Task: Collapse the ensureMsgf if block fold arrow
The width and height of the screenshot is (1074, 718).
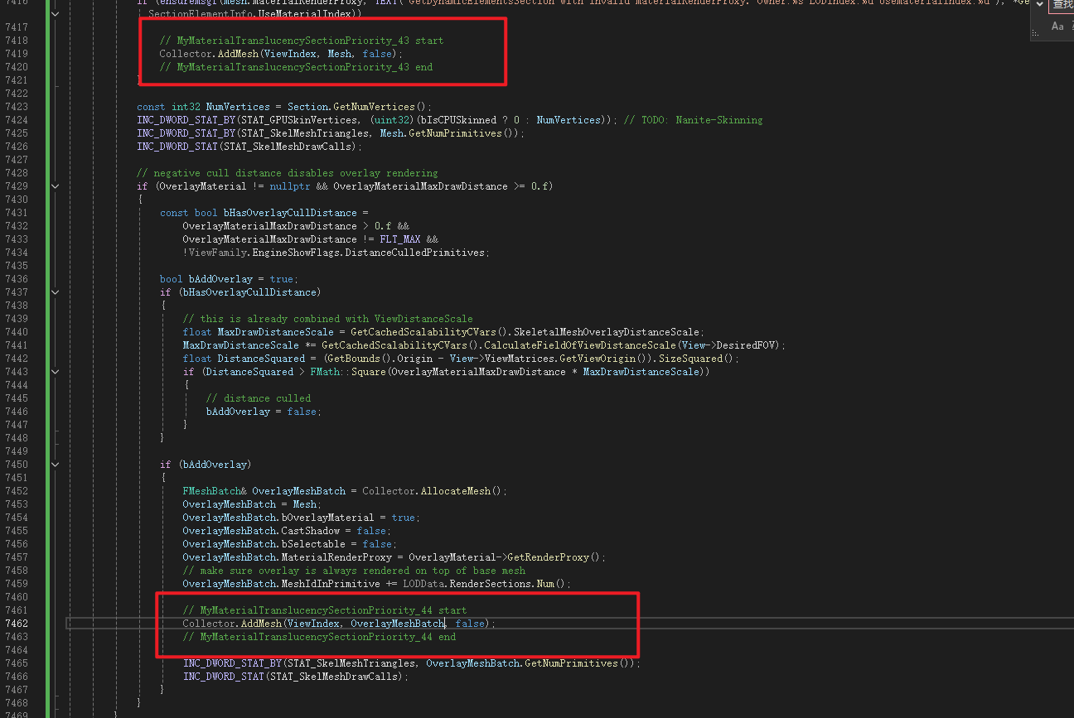Action: tap(56, 14)
